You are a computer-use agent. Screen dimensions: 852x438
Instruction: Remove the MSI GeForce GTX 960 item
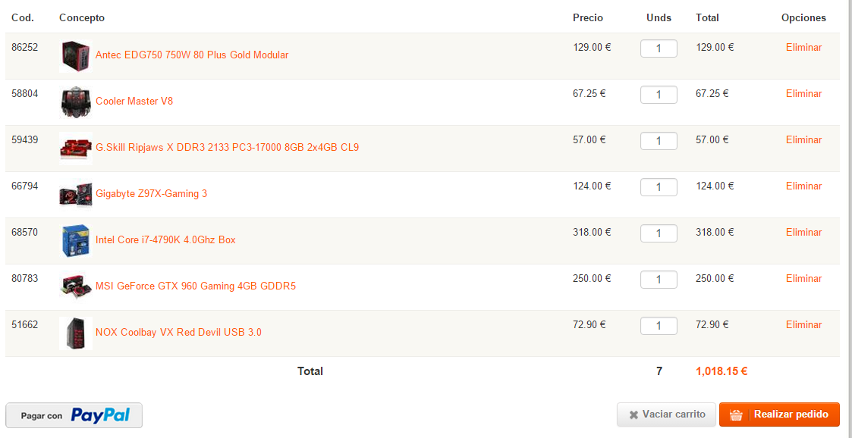(803, 278)
